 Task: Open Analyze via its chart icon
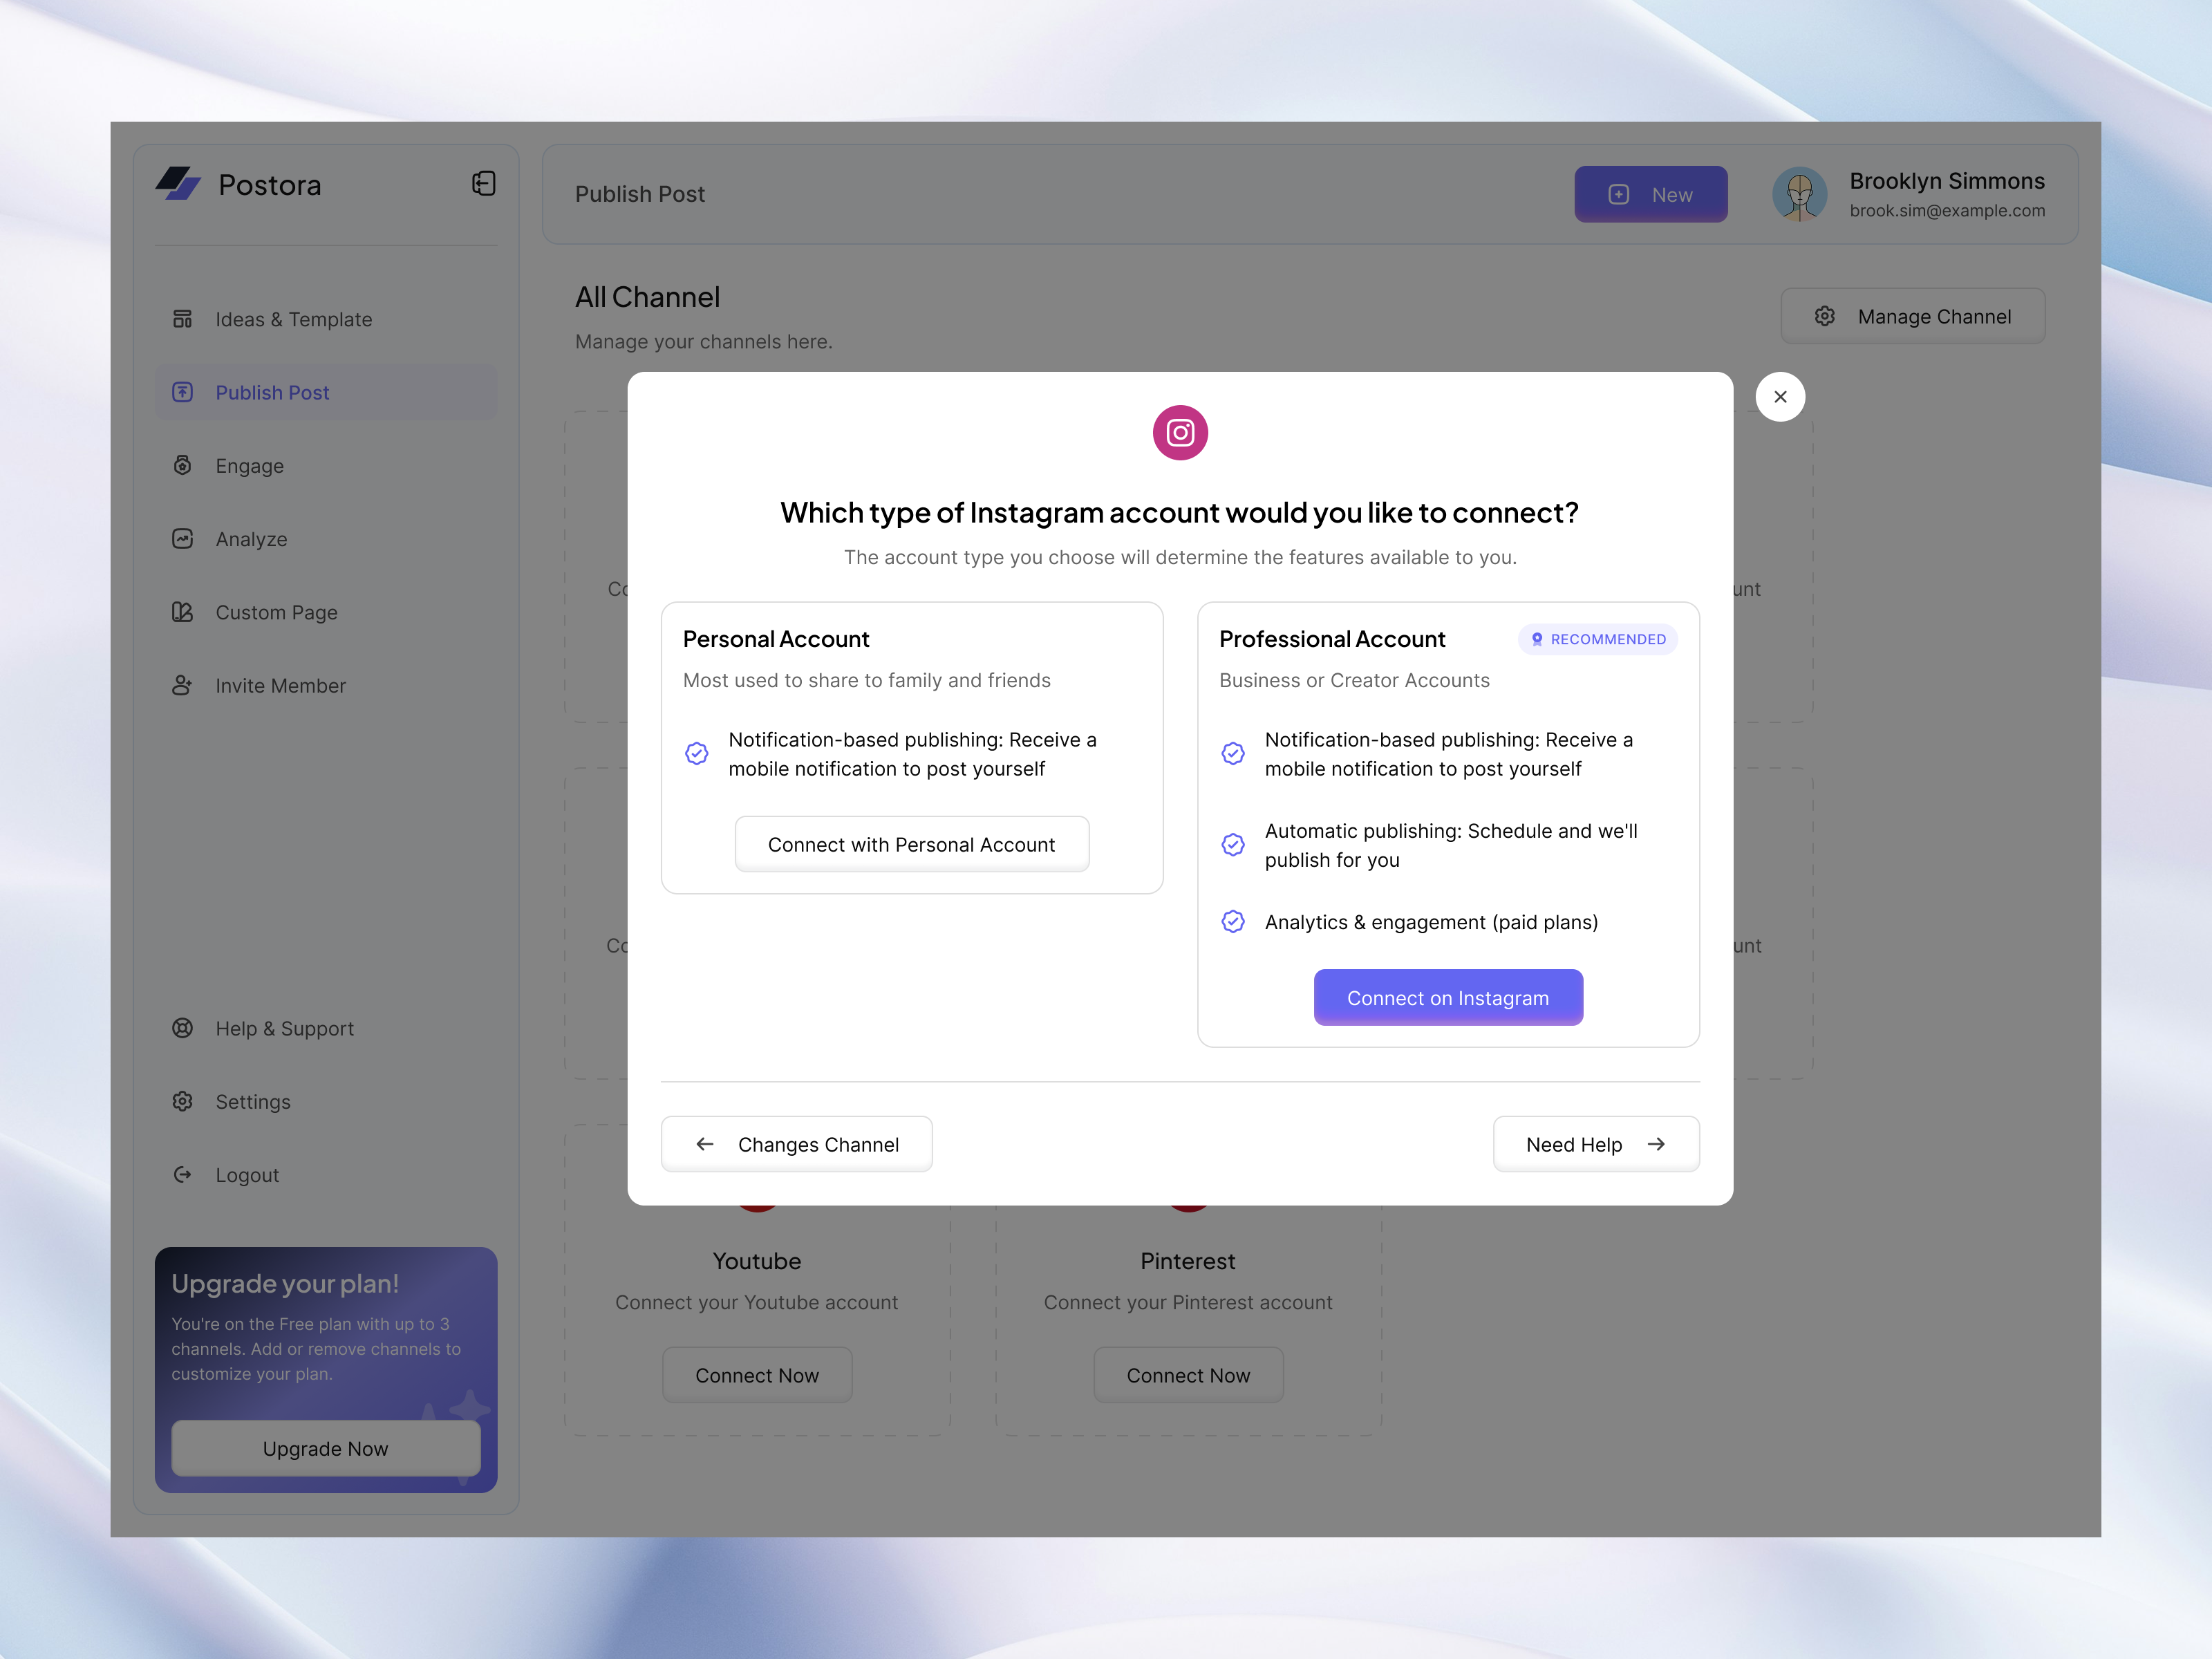point(183,538)
